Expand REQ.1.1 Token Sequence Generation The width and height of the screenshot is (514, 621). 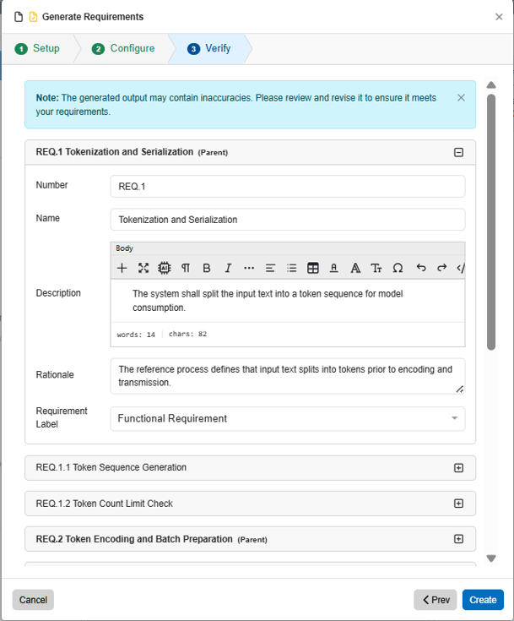(x=458, y=468)
